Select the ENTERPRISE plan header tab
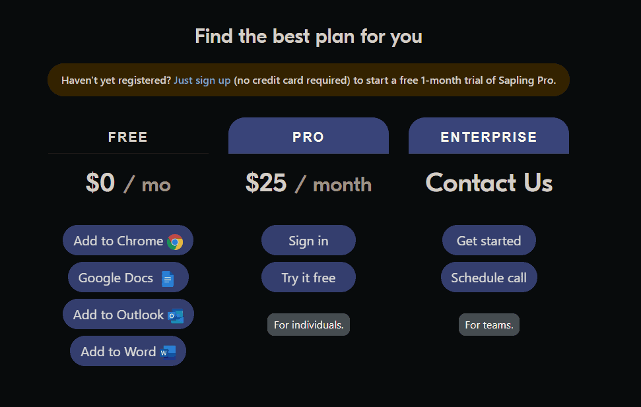 (489, 136)
